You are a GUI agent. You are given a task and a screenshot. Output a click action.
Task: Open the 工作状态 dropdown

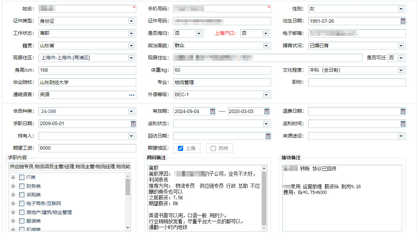pos(131,33)
